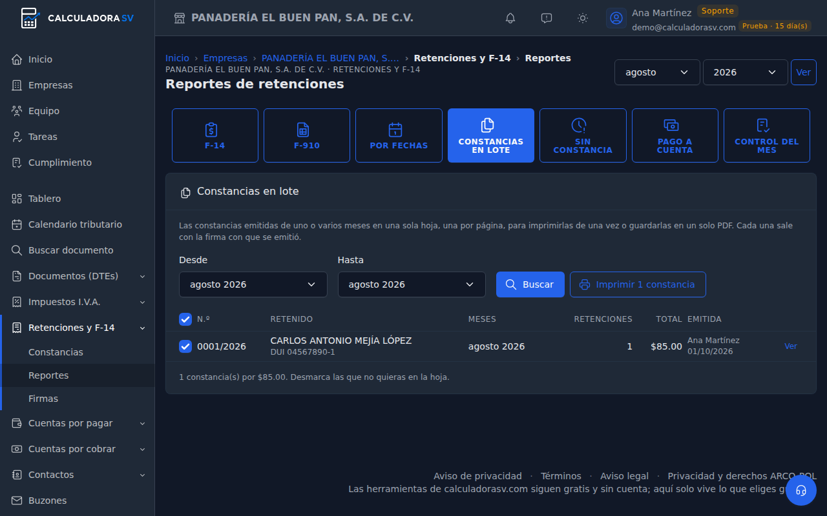The height and width of the screenshot is (516, 827).
Task: Open Cumplimiento in the sidebar
Action: coord(78,163)
